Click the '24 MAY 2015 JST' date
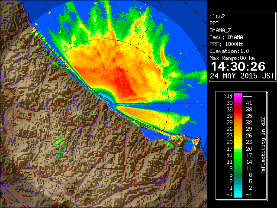The height and width of the screenshot is (208, 277). click(242, 76)
